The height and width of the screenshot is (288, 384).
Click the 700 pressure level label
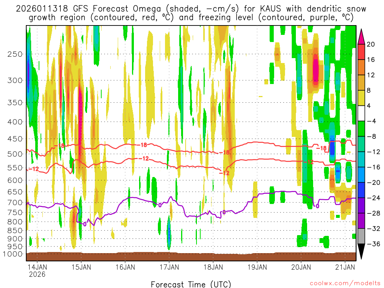15,202
